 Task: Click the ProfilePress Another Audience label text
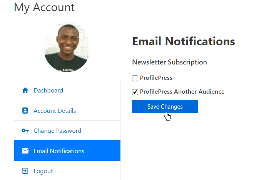[x=182, y=92]
